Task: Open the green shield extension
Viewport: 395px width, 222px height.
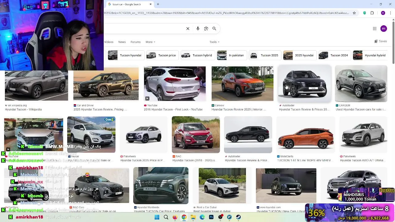Action: [364, 13]
